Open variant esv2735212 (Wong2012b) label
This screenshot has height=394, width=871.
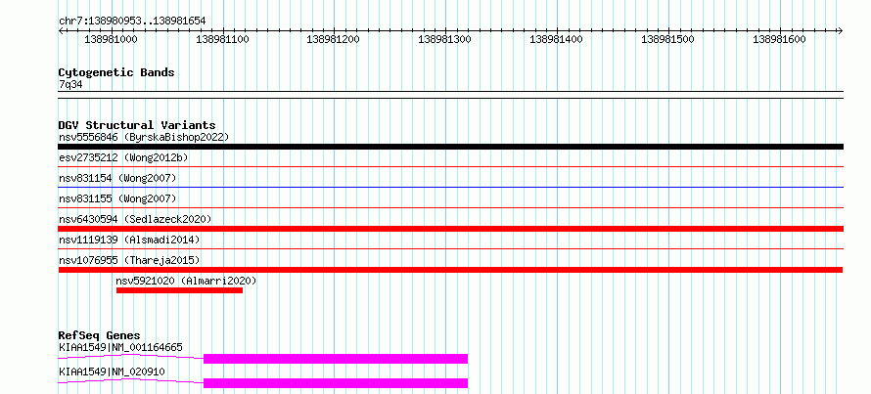(123, 157)
